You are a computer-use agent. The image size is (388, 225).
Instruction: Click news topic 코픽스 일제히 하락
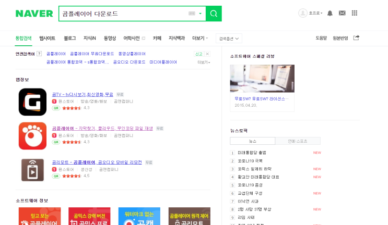pos(254,169)
